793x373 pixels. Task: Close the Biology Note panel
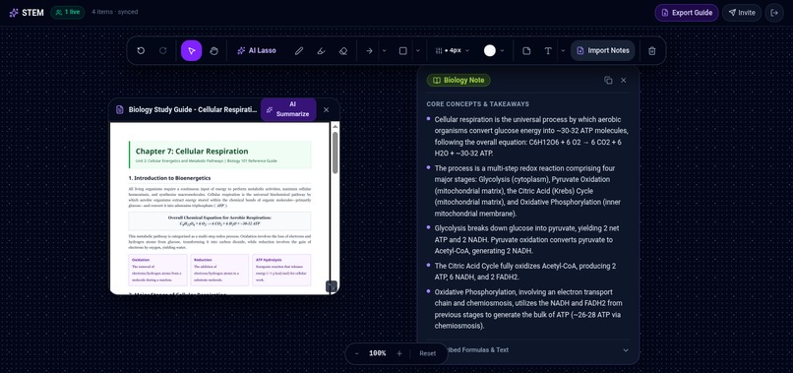[624, 80]
